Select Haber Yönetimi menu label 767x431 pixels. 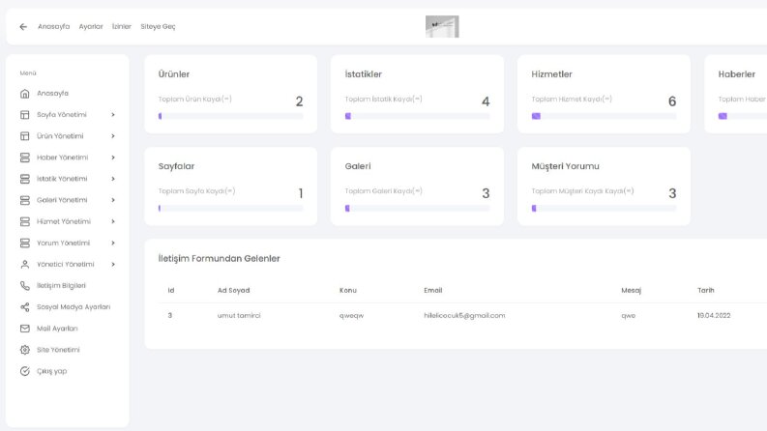pyautogui.click(x=62, y=158)
